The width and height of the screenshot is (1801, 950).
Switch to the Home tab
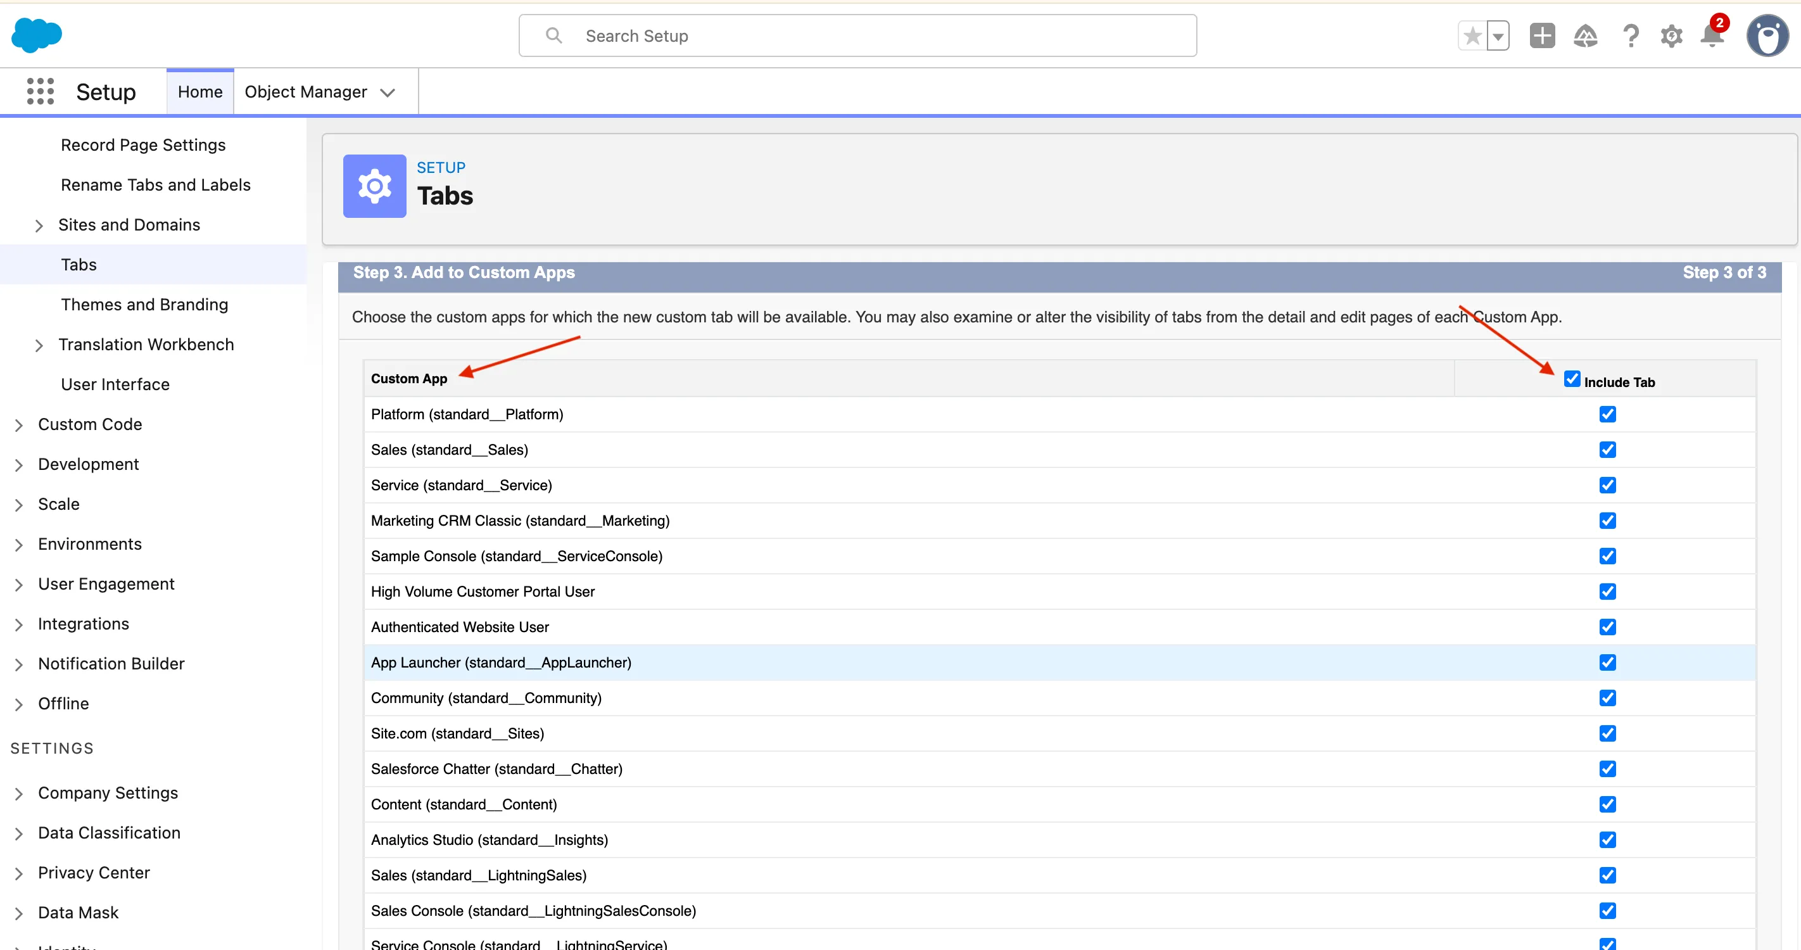pos(200,92)
